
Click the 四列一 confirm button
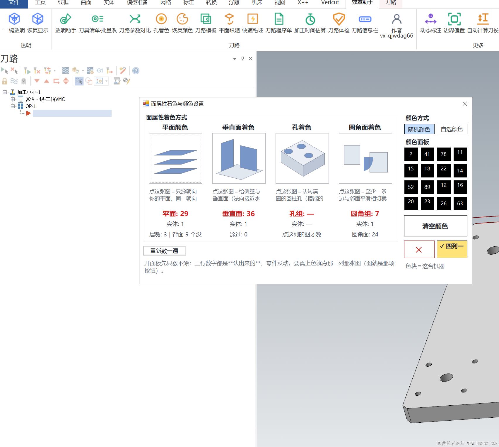click(452, 249)
